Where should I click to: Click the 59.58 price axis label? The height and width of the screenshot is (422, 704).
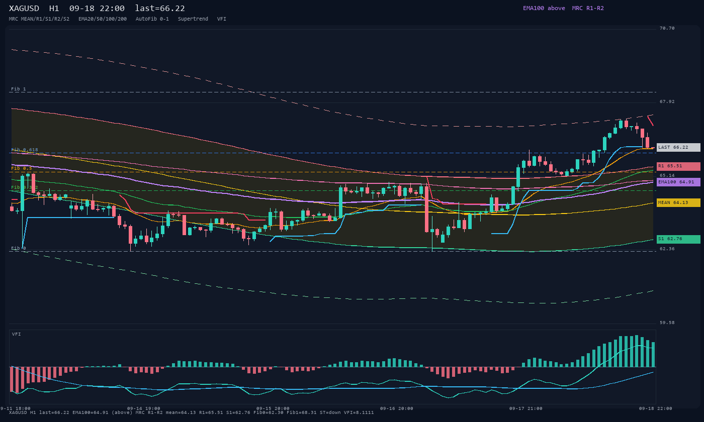tap(667, 323)
